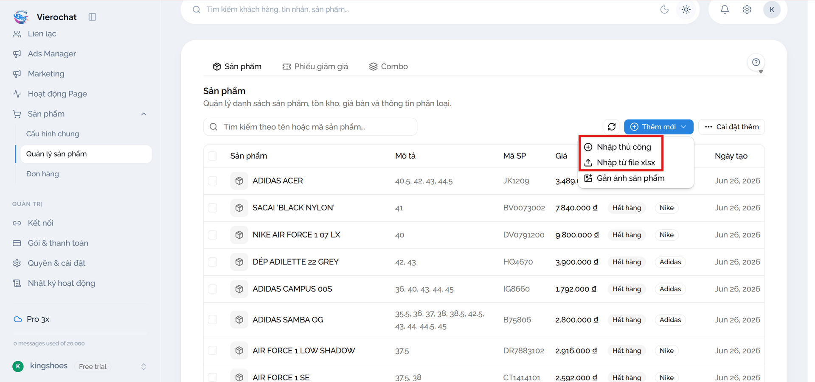Open notifications bell
The image size is (815, 382).
click(x=725, y=9)
